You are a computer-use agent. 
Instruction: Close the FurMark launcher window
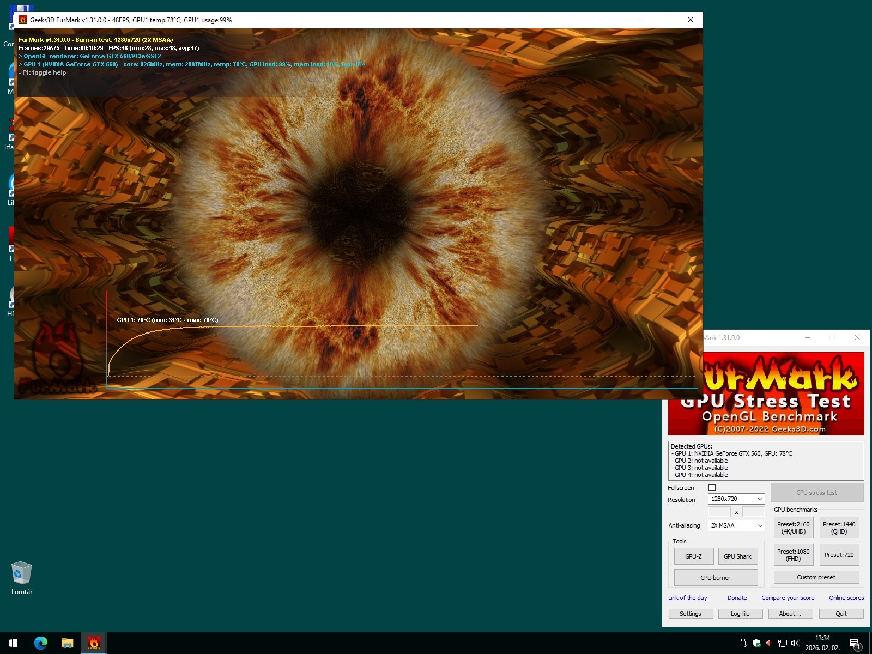click(857, 338)
